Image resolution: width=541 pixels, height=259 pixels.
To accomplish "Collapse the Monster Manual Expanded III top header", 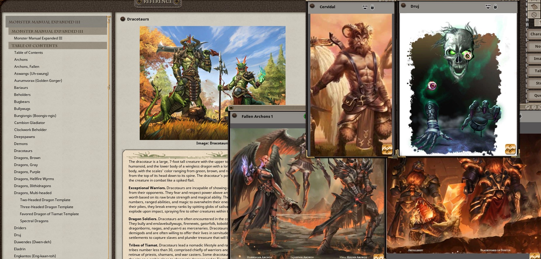I will [x=56, y=22].
